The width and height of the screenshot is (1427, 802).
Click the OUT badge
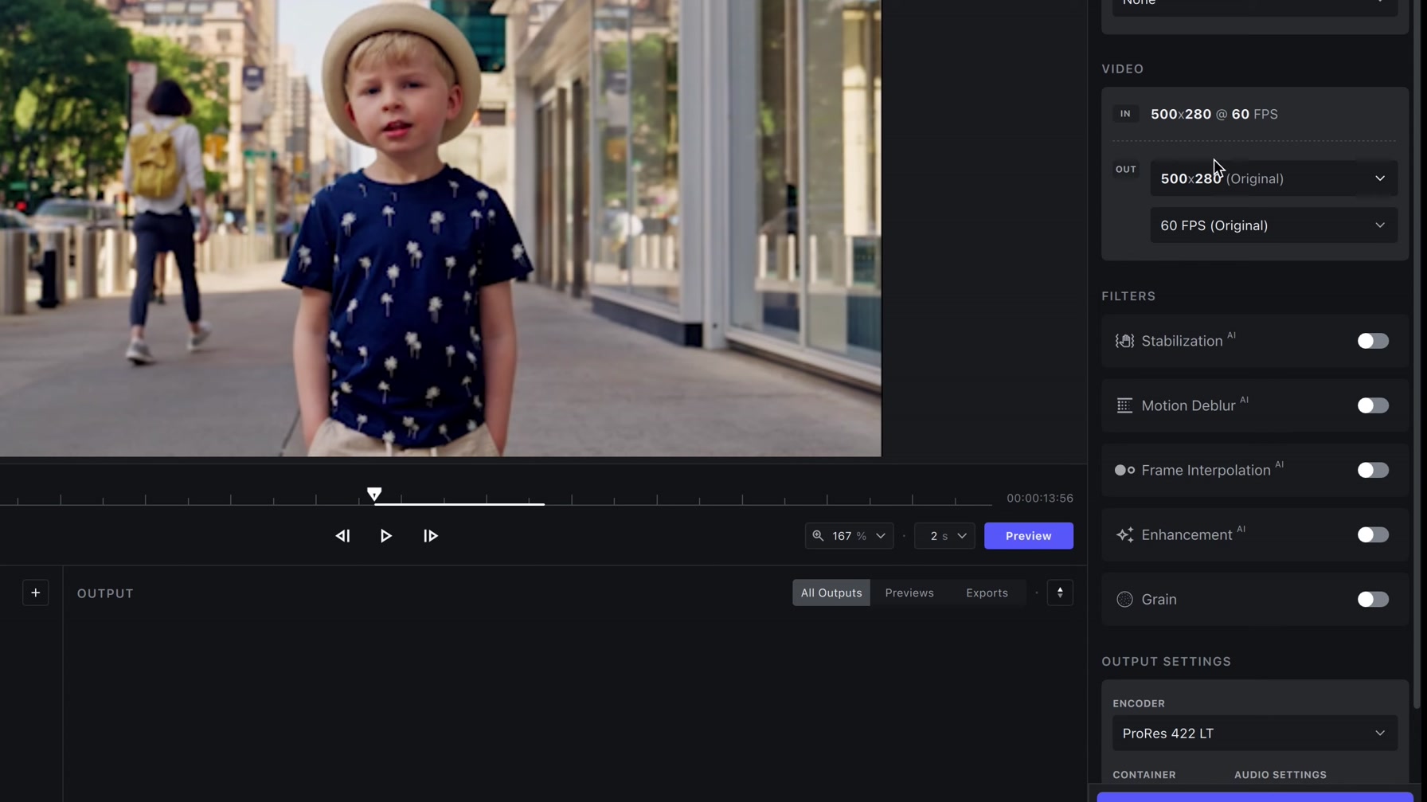[x=1125, y=170]
